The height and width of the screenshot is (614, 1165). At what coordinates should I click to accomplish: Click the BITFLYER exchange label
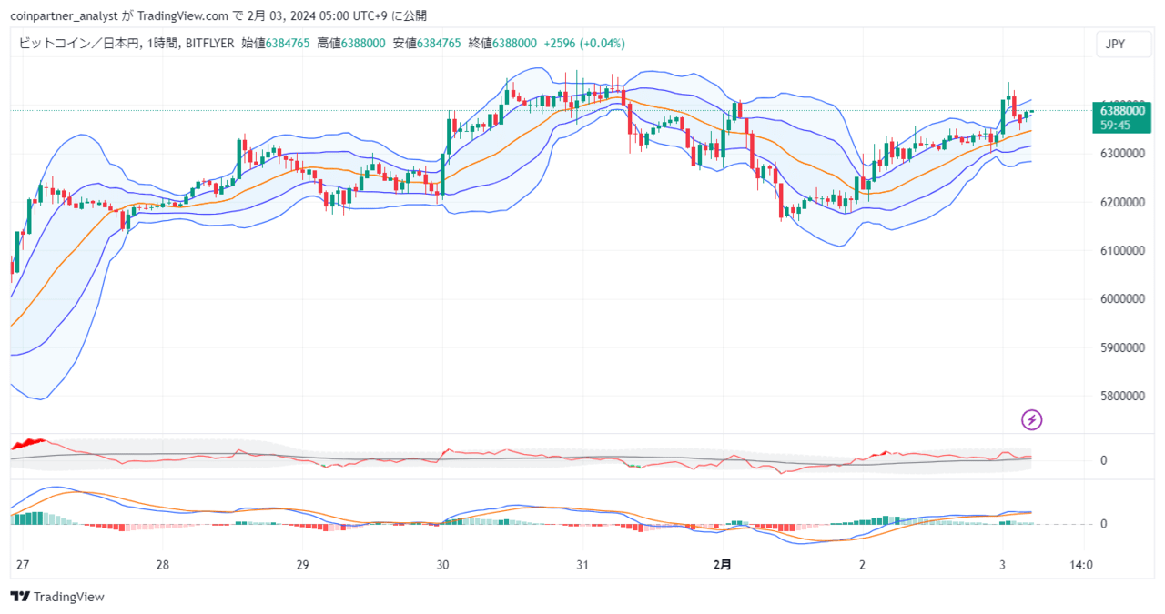pos(210,43)
